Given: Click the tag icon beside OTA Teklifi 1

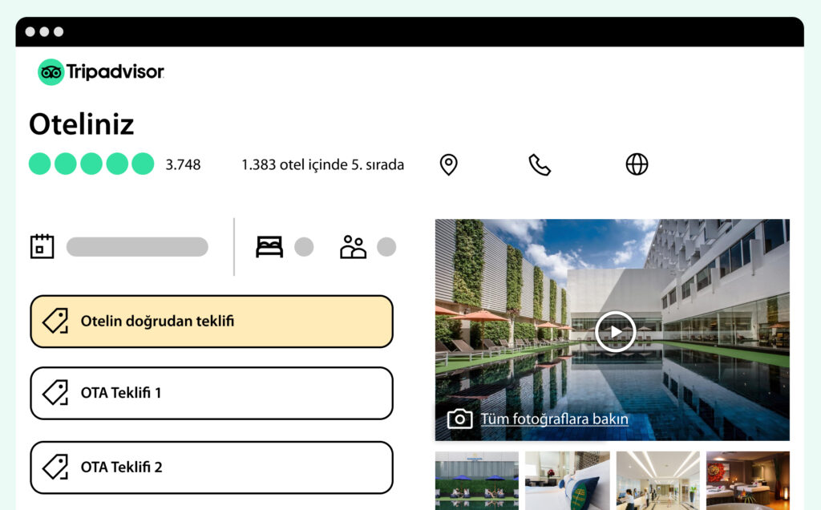Looking at the screenshot, I should 55,393.
